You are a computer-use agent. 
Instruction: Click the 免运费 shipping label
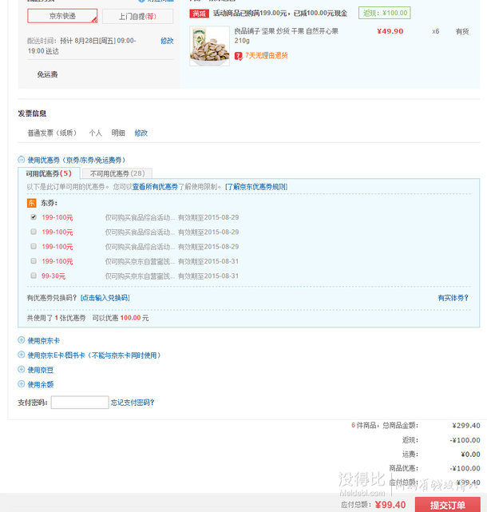(47, 74)
